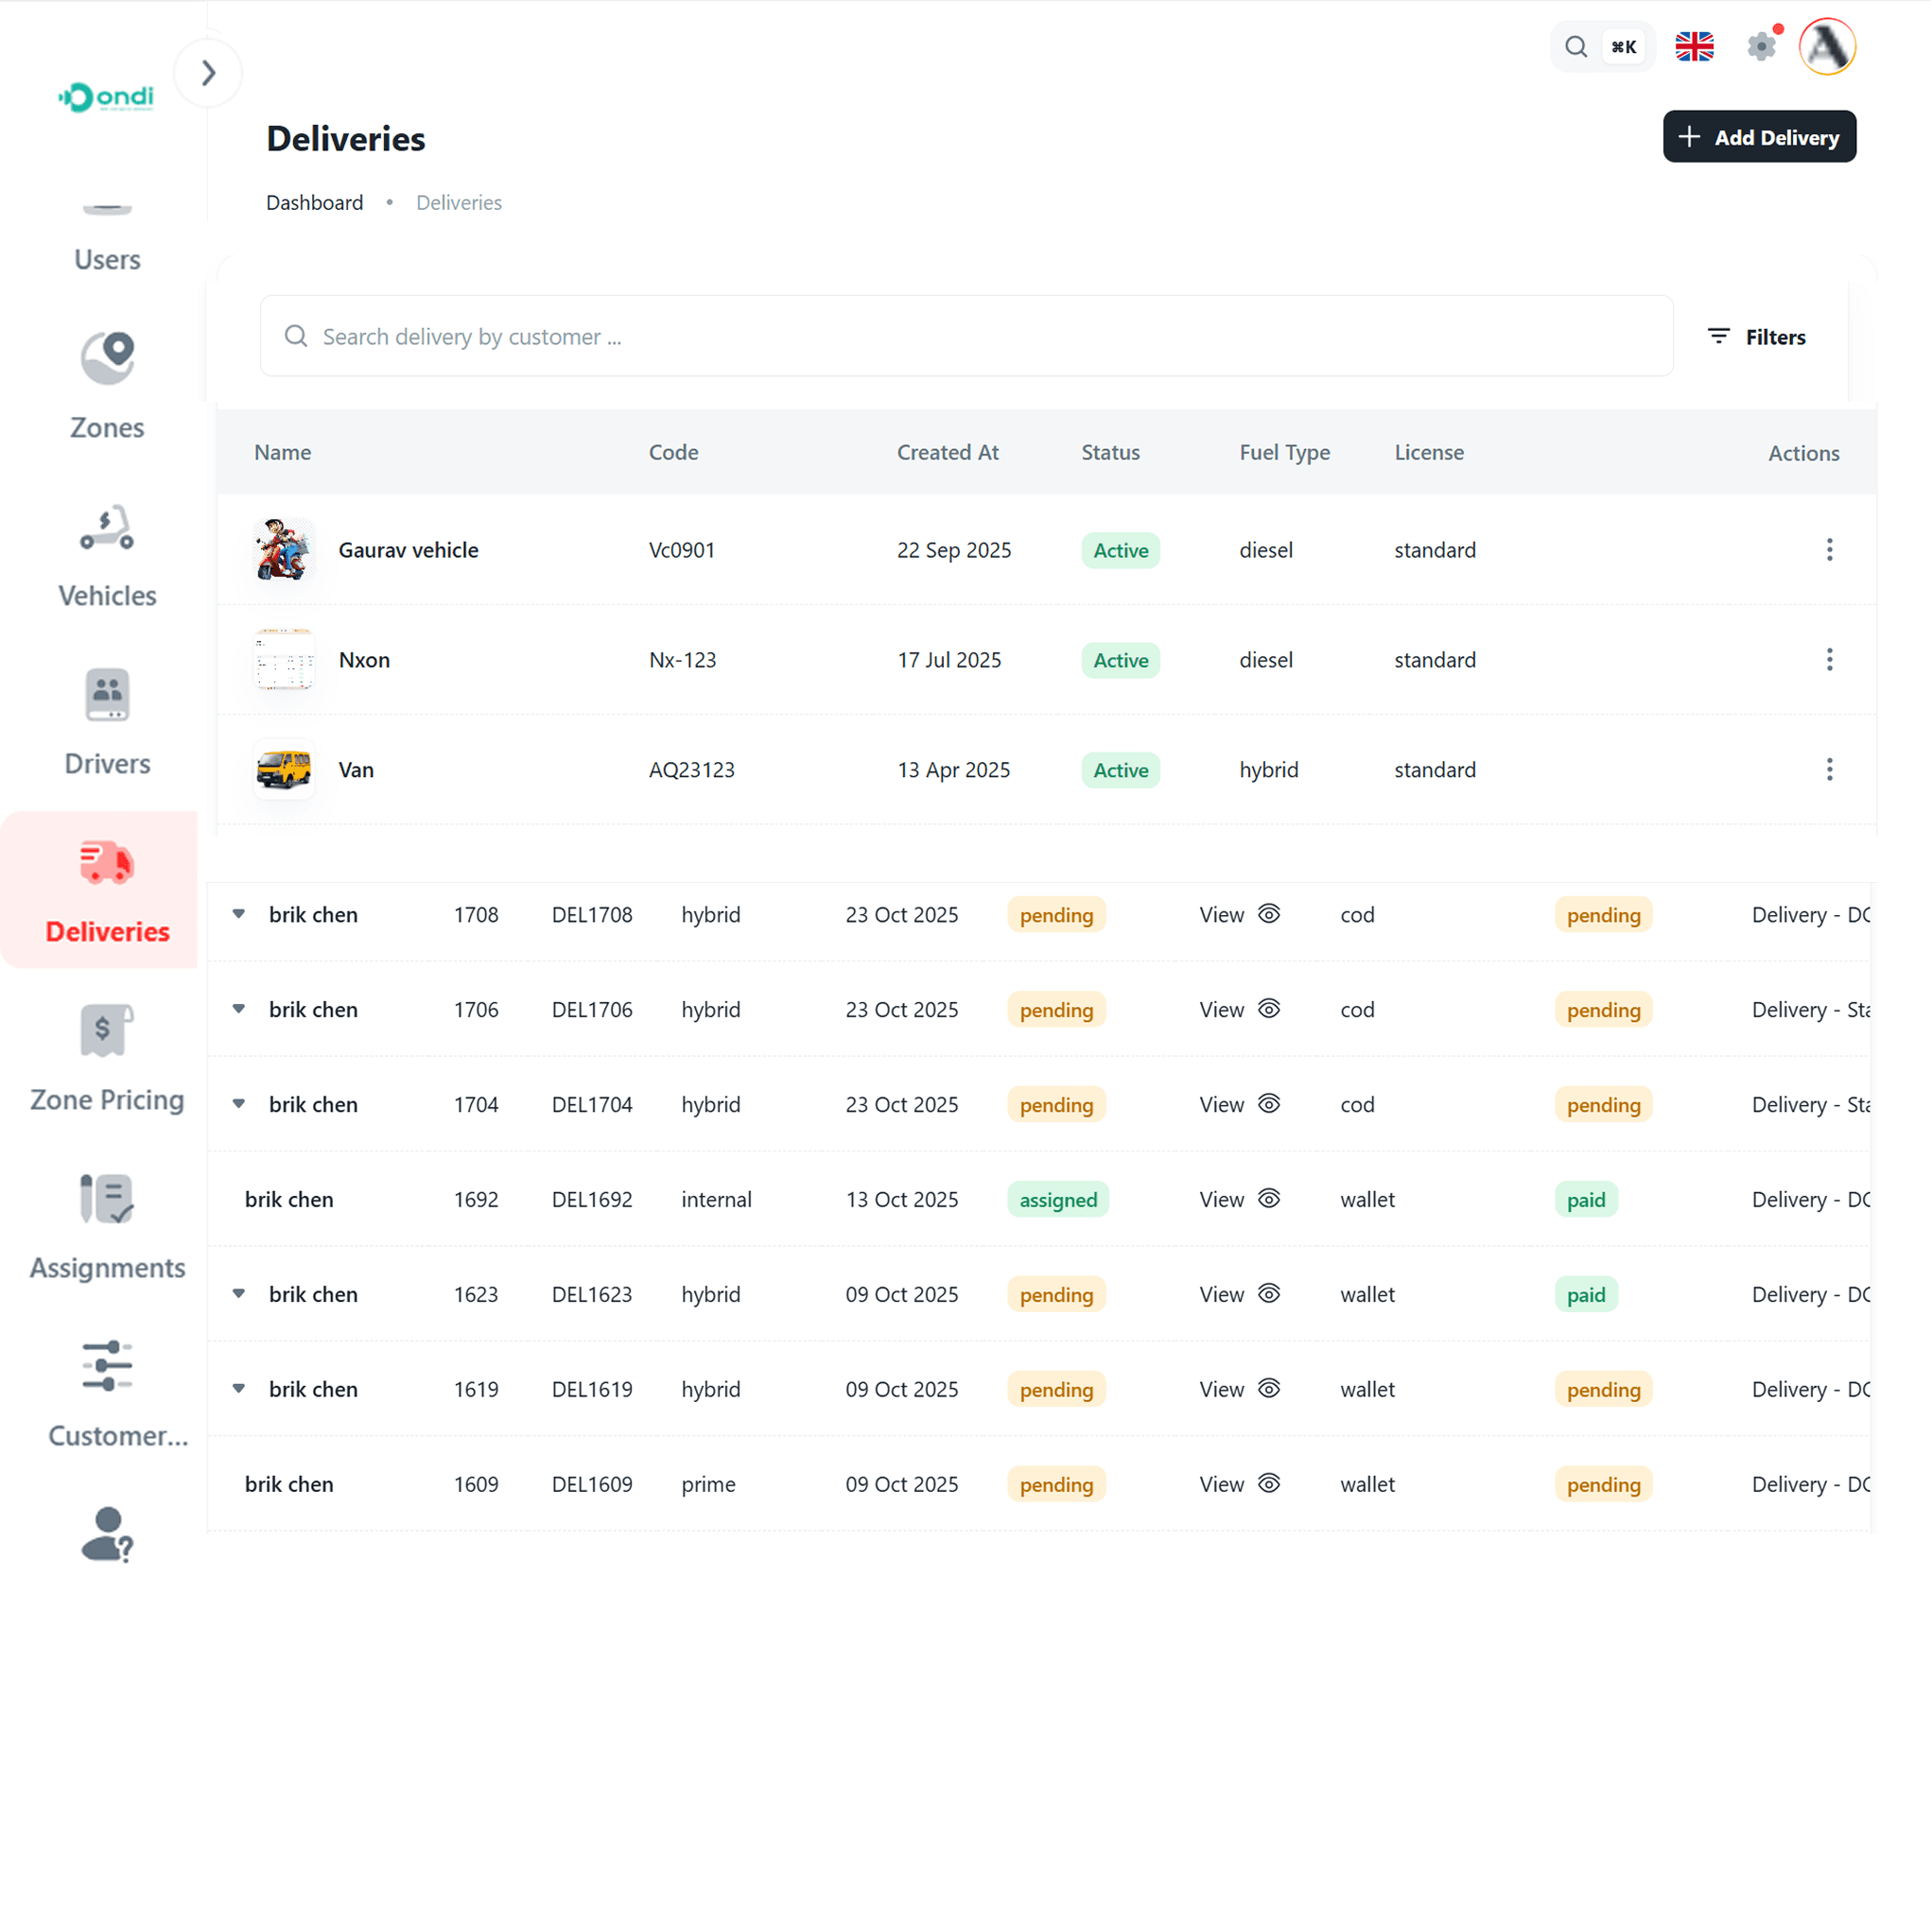Open the Vehicles scooter icon
Viewport: 1932px width, 1921px height.
point(107,527)
